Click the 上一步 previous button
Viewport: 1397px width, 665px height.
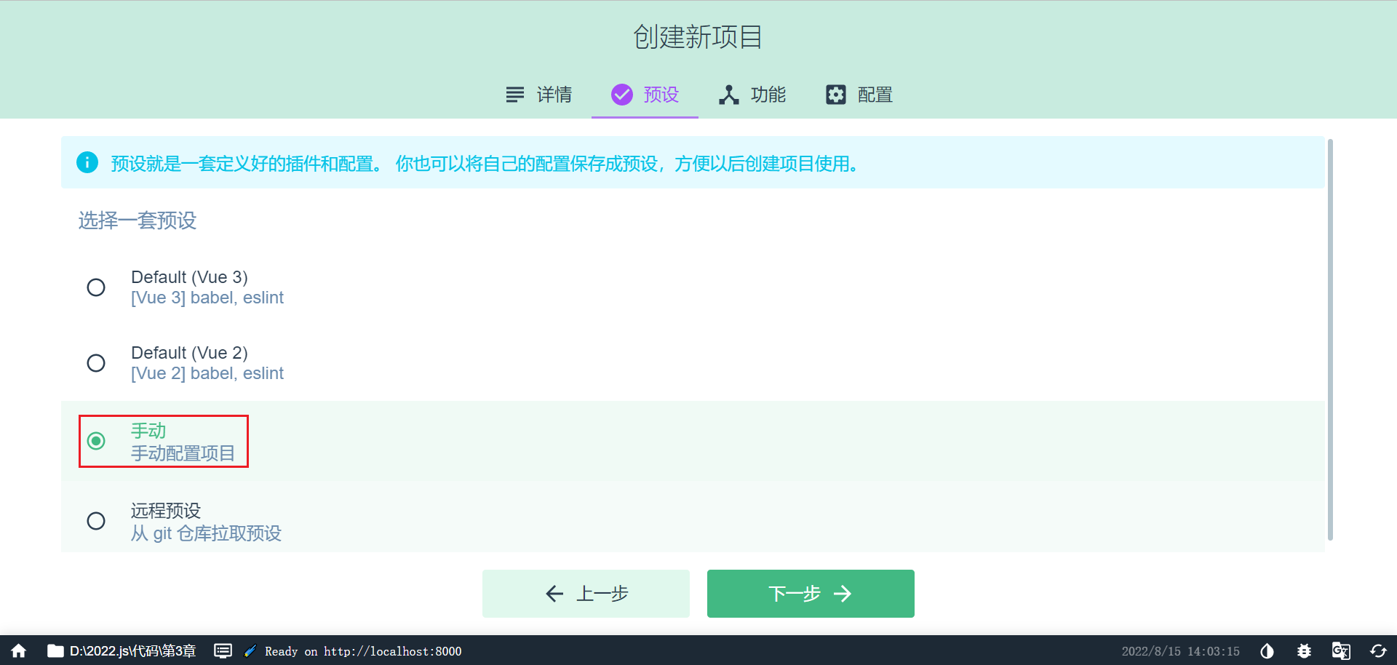(x=586, y=594)
